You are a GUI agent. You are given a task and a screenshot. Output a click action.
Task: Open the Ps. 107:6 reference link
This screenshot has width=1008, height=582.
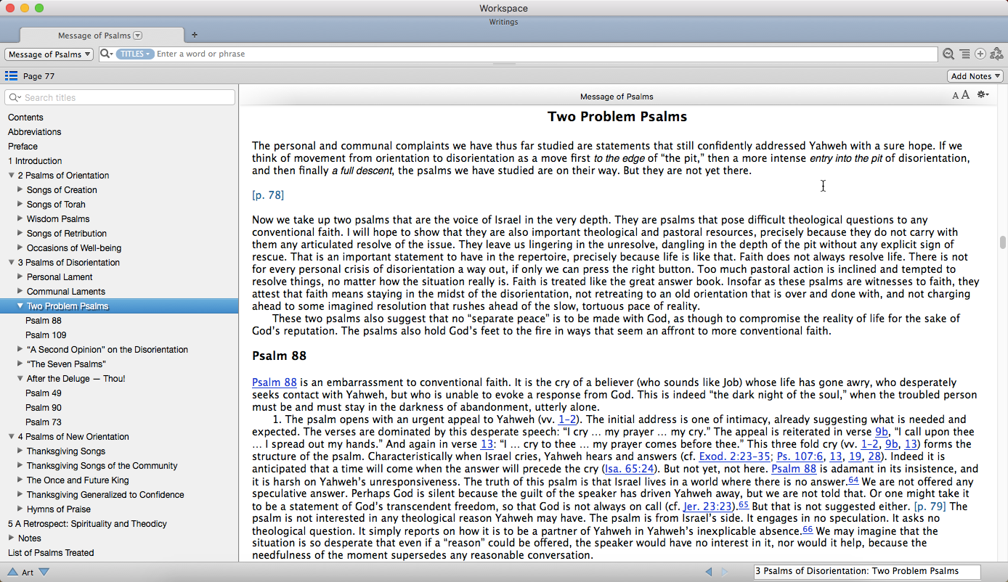click(x=800, y=456)
